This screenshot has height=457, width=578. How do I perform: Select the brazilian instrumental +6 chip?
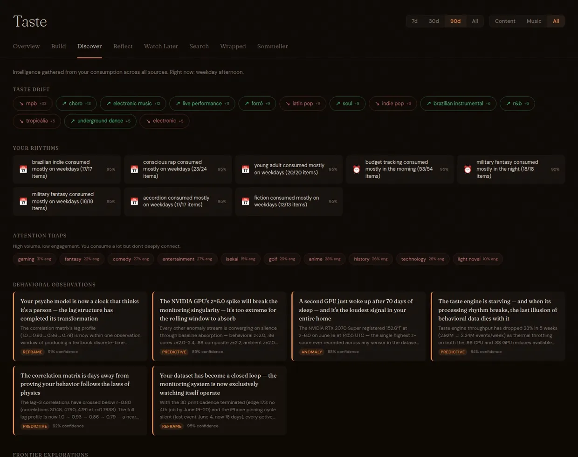pyautogui.click(x=458, y=104)
